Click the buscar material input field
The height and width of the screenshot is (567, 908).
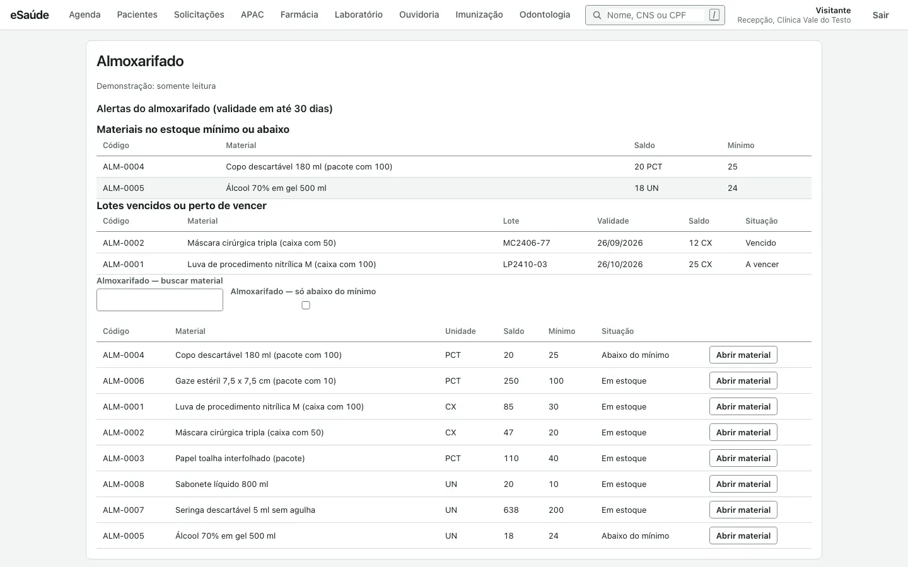coord(160,300)
